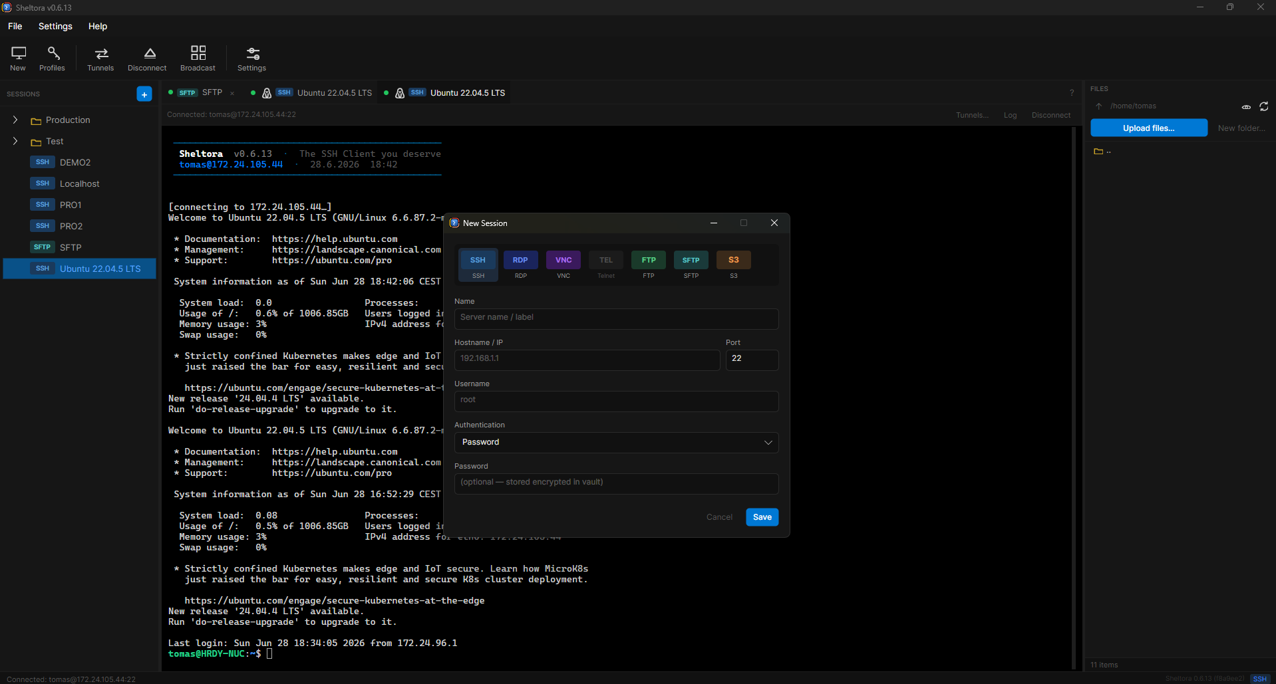Open the Settings menu
Viewport: 1276px width, 684px height.
[55, 27]
